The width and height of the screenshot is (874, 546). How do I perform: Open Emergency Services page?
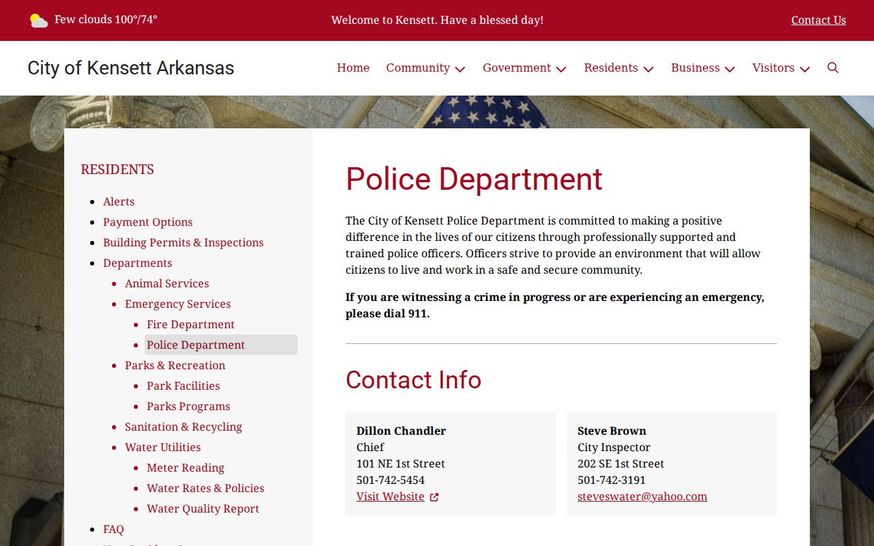point(178,304)
